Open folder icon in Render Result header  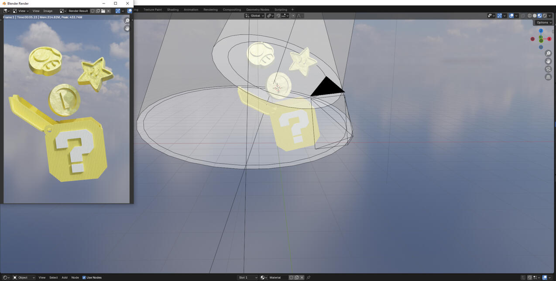pos(103,11)
